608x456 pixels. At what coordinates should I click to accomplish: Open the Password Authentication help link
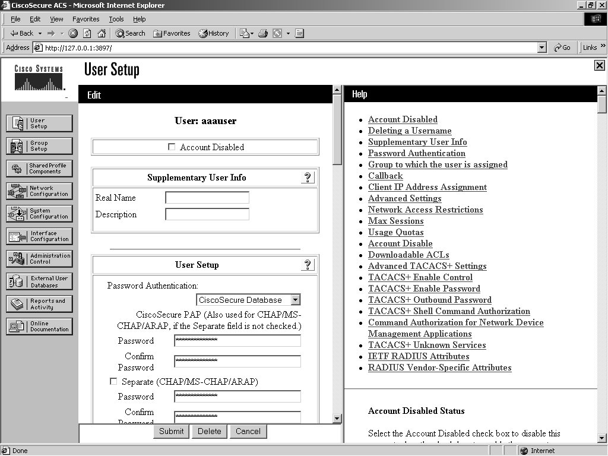(x=416, y=153)
